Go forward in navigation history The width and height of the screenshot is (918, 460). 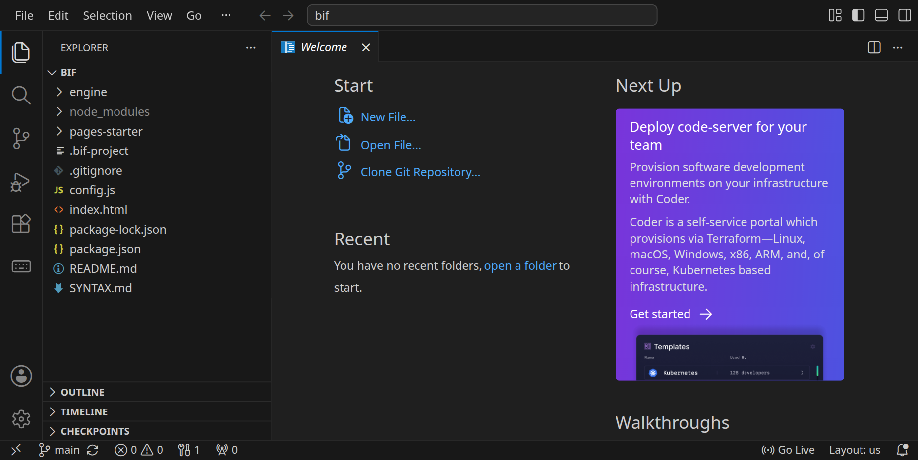pyautogui.click(x=288, y=16)
